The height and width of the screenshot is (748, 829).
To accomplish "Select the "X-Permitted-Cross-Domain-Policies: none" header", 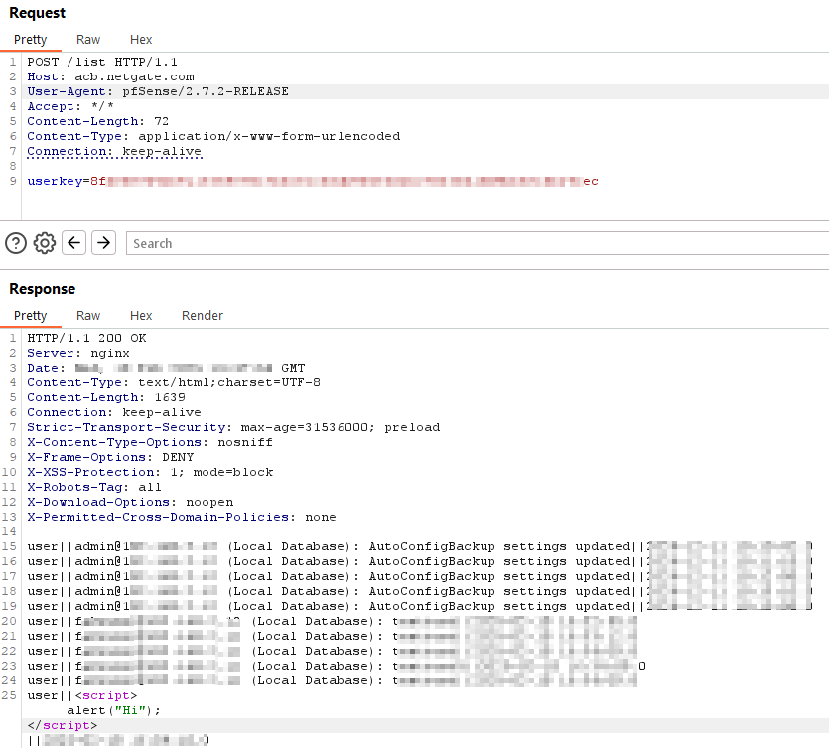I will click(182, 516).
